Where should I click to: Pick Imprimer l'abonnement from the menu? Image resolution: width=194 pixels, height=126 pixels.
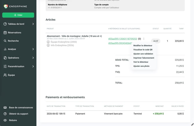(144, 58)
